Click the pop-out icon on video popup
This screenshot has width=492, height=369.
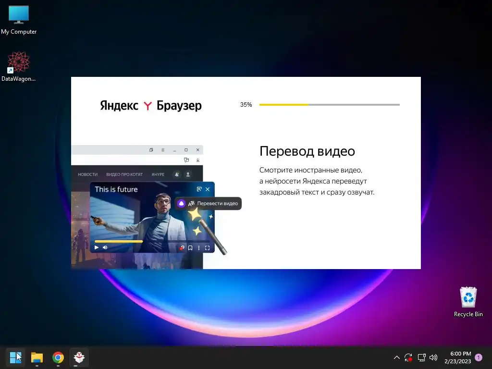coord(199,189)
